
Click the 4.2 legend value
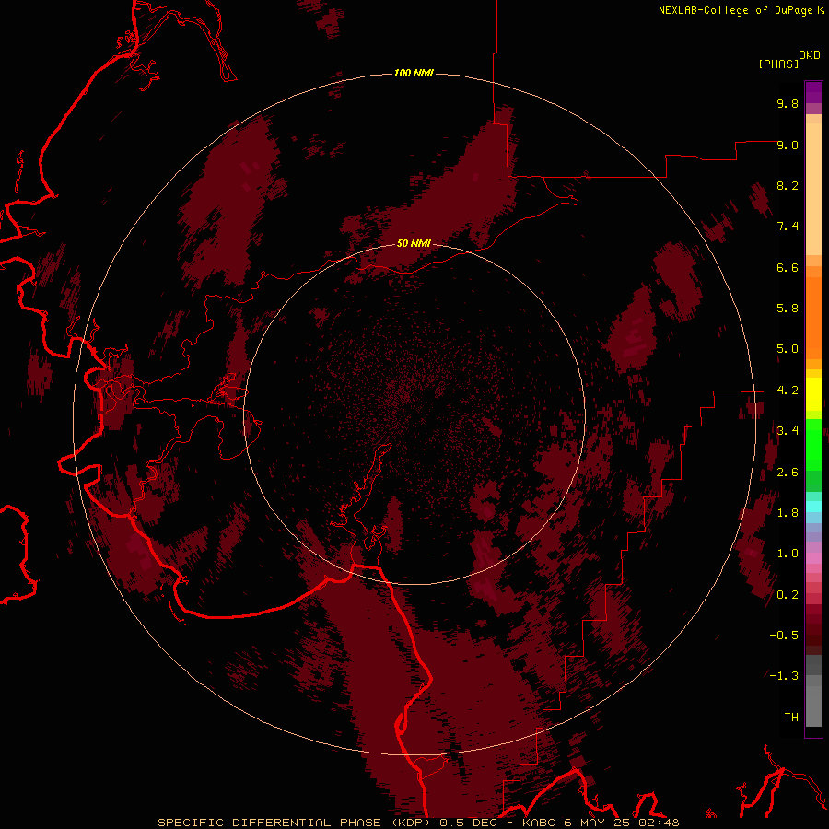click(x=788, y=391)
